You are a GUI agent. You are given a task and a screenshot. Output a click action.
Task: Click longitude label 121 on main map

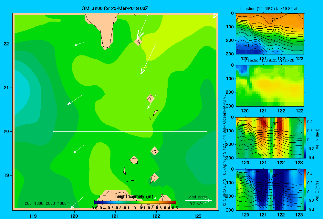[x=115, y=216]
